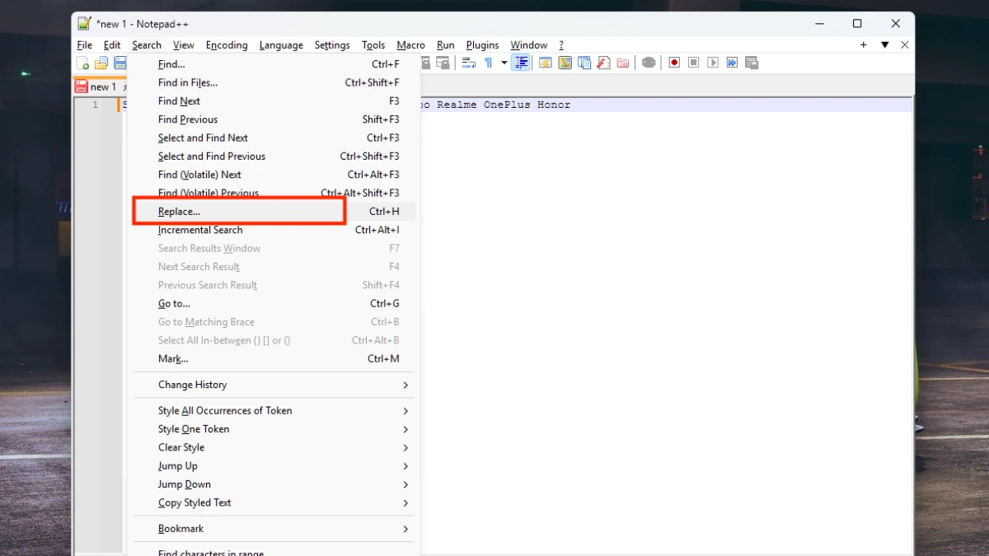Viewport: 989px width, 556px height.
Task: Open the Function List panel icon
Action: point(603,63)
